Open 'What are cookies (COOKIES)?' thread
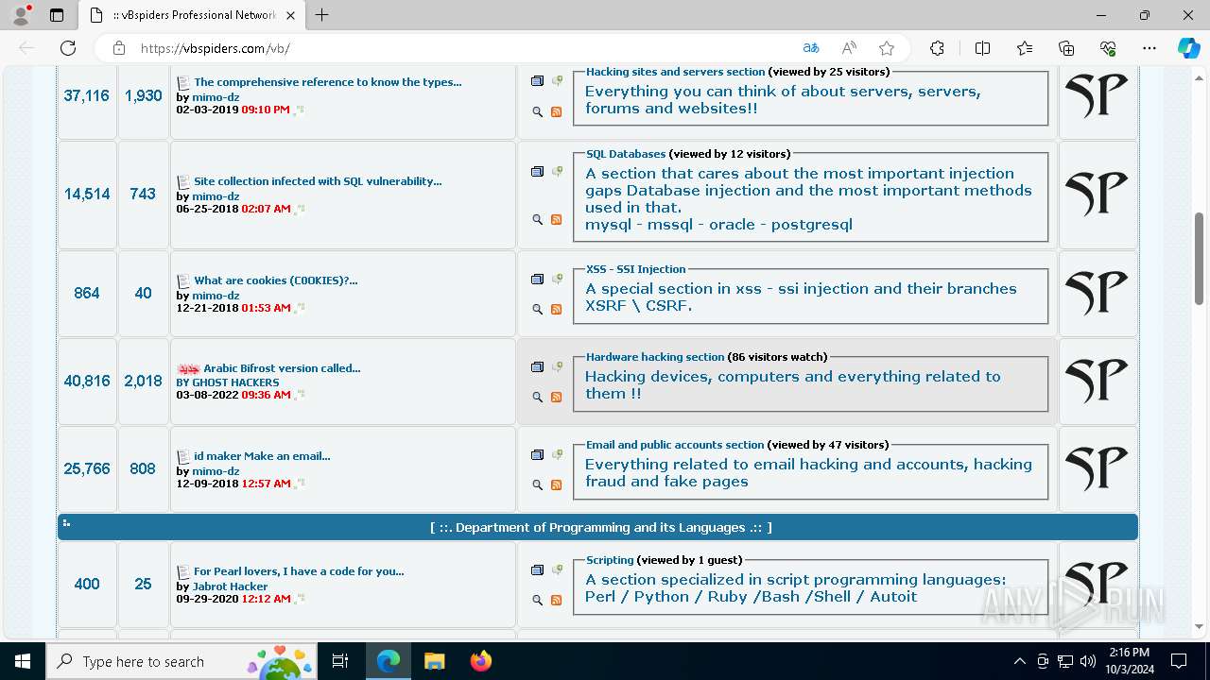Image resolution: width=1210 pixels, height=680 pixels. 276,280
